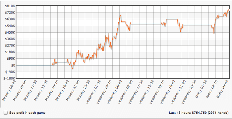The image size is (232, 119).
Task: Click the sharp dip near today 04:18
Action: pos(214,34)
